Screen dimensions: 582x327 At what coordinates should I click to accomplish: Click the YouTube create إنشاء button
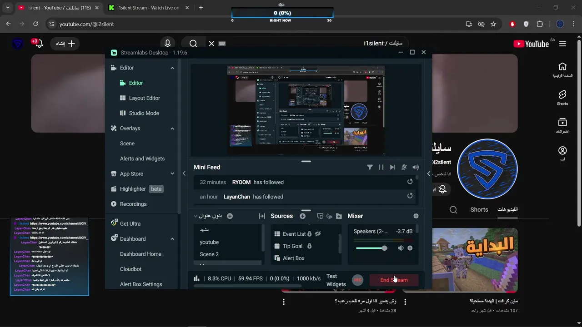(x=66, y=44)
